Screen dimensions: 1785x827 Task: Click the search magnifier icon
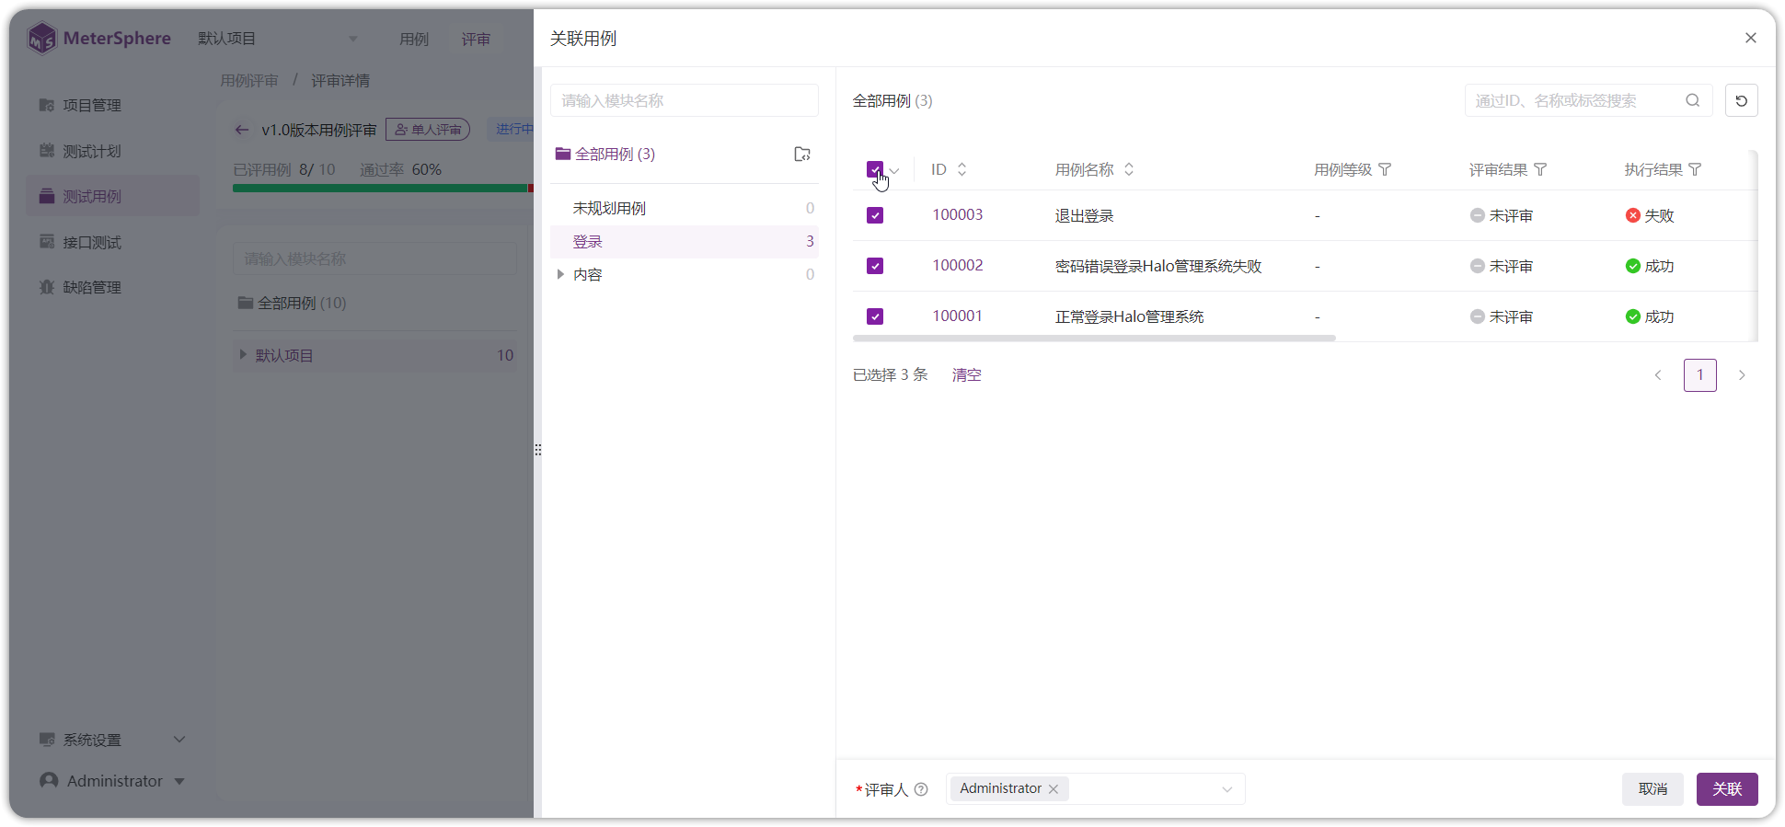click(x=1692, y=100)
